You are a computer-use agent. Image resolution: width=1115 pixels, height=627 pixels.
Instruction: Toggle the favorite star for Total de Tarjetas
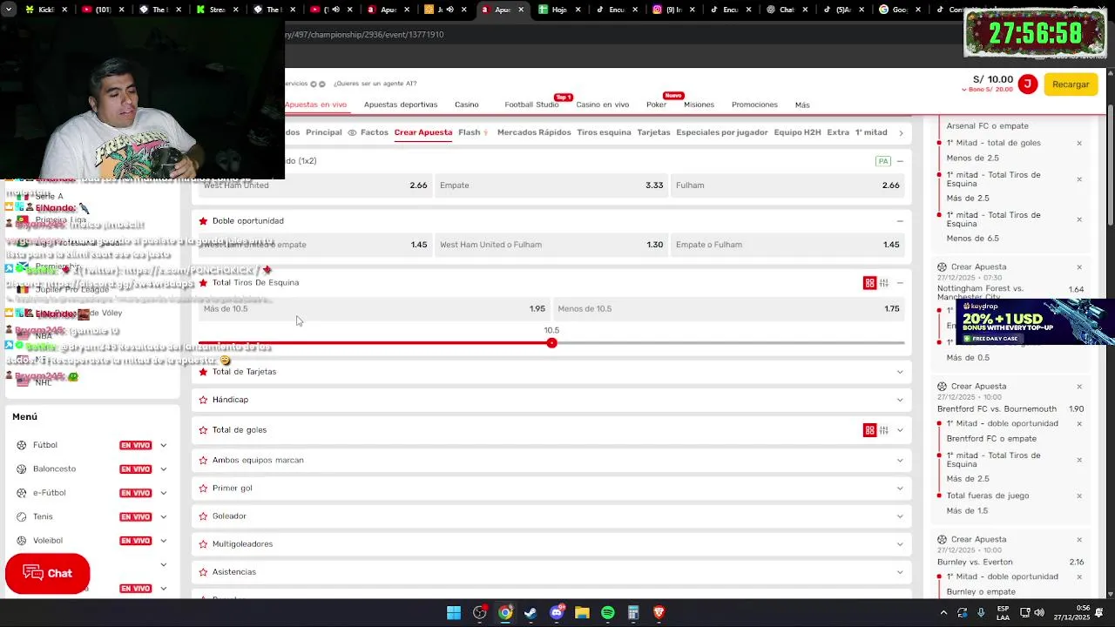pos(203,372)
